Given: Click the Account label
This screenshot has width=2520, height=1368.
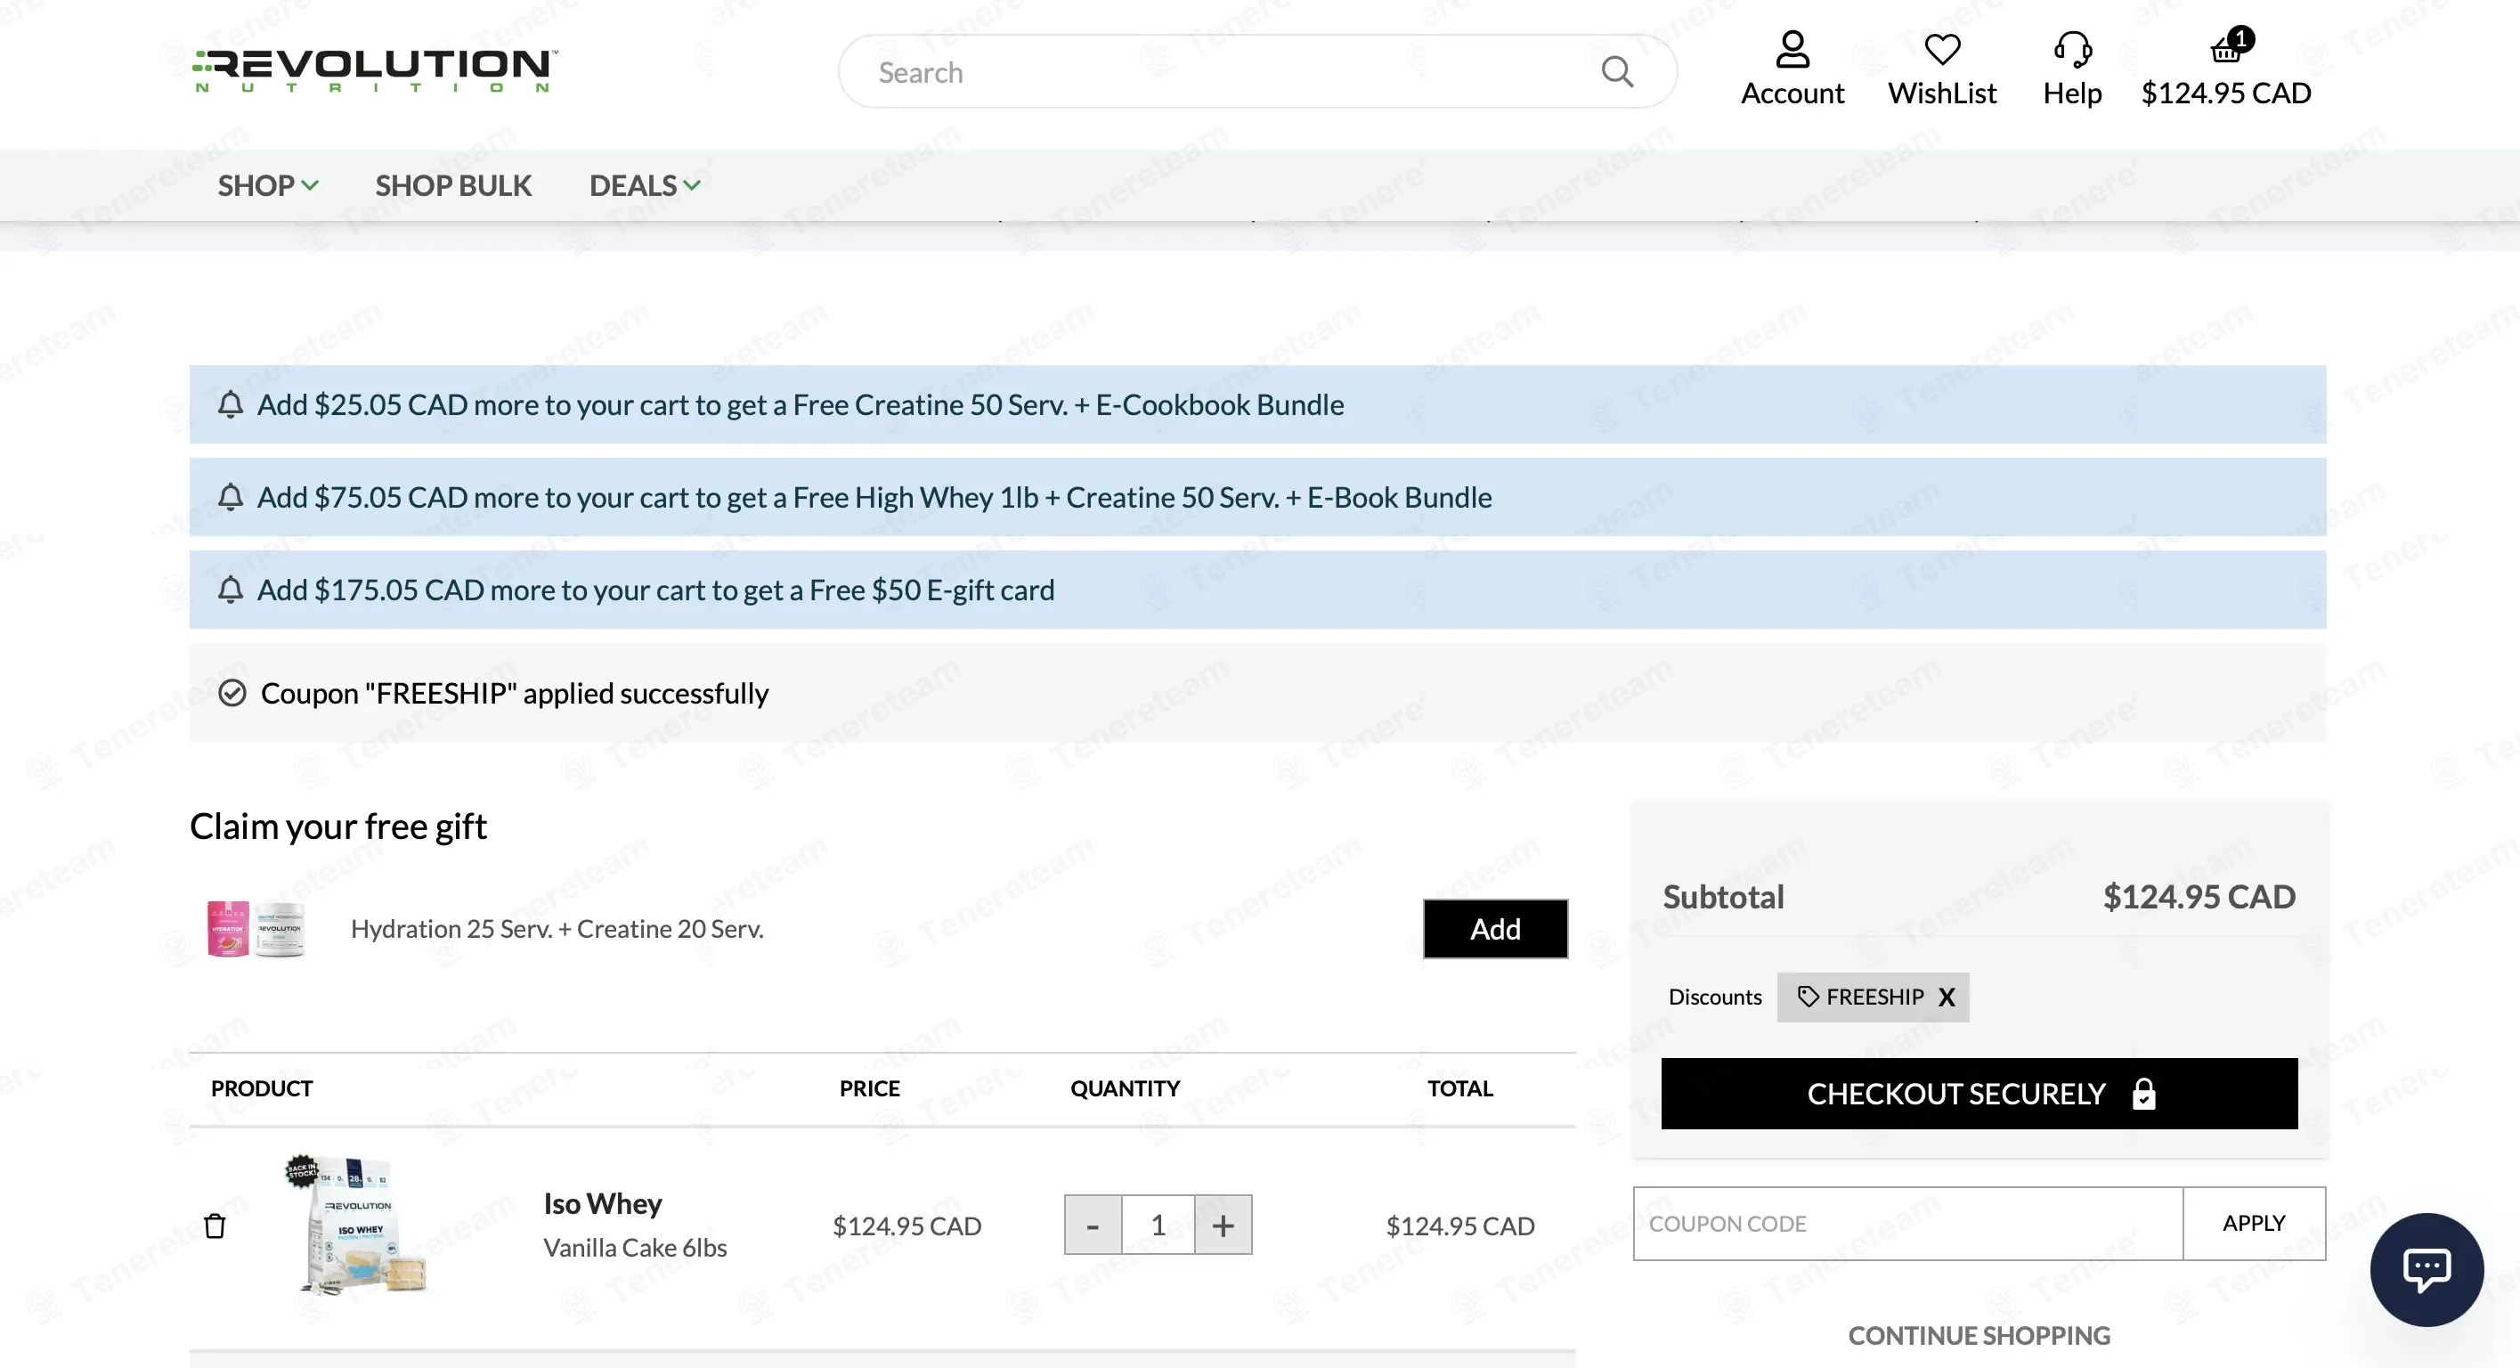Looking at the screenshot, I should coord(1792,93).
